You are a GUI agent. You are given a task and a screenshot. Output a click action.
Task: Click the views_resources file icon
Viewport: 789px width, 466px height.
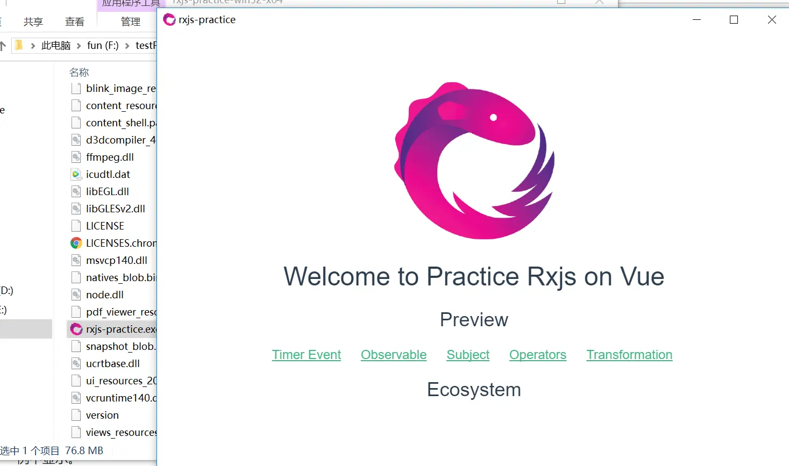pos(76,432)
